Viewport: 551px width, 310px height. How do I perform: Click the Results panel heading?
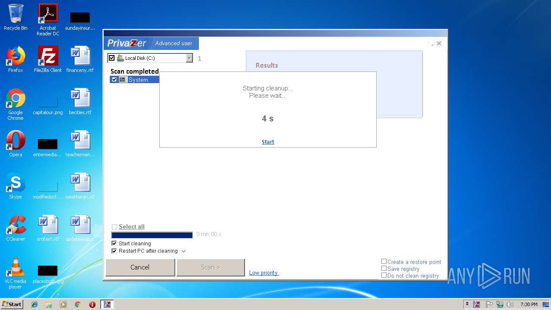tap(267, 65)
